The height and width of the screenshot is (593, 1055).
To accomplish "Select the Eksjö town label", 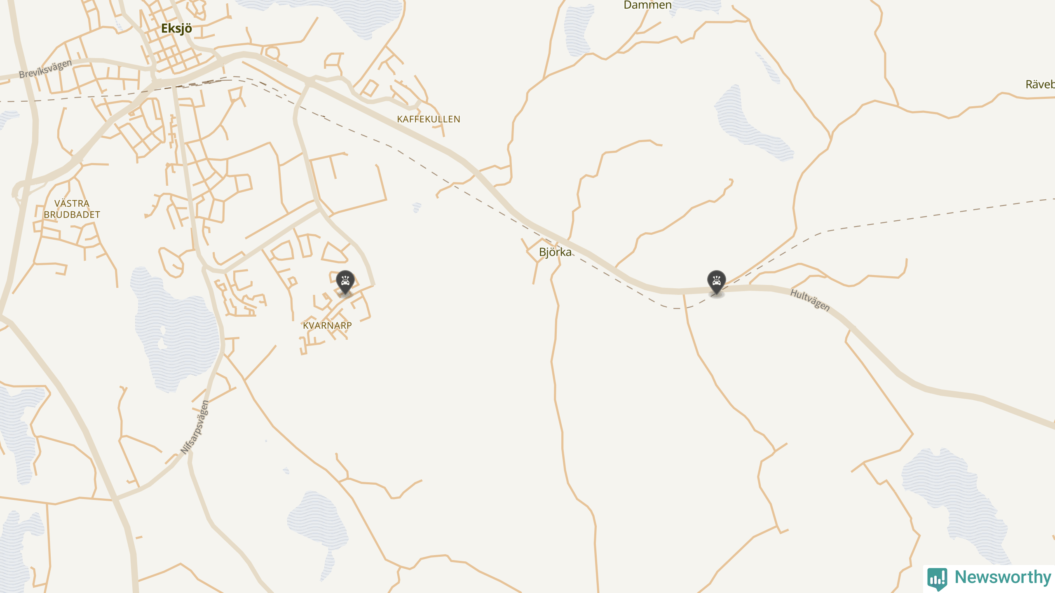I will [176, 28].
